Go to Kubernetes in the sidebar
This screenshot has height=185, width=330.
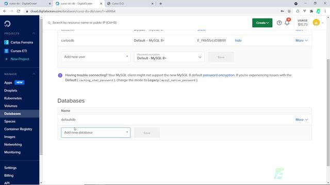(13, 98)
